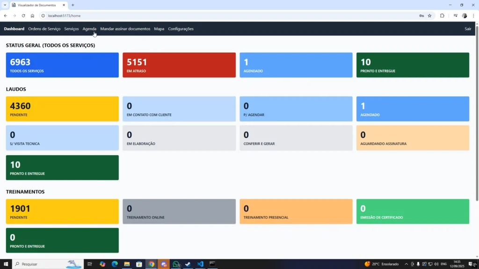479x269 pixels.
Task: Open the Agenda menu item
Action: (89, 29)
